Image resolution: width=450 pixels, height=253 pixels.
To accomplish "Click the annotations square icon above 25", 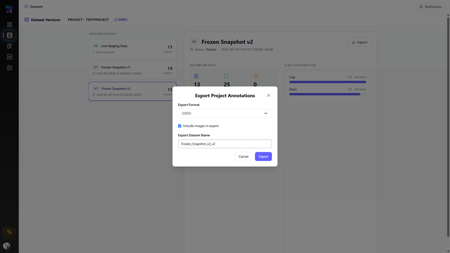I will pos(226,76).
